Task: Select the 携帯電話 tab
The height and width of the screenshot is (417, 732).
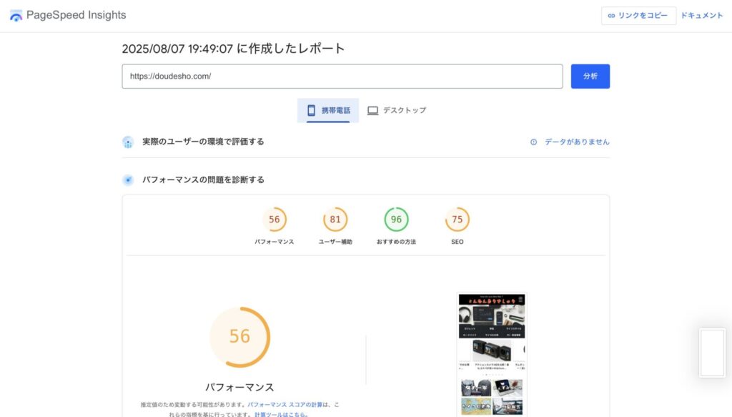Action: 328,111
